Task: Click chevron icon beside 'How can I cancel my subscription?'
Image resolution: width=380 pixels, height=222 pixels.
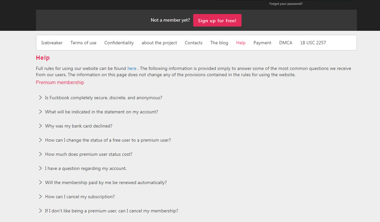Action: click(x=40, y=197)
